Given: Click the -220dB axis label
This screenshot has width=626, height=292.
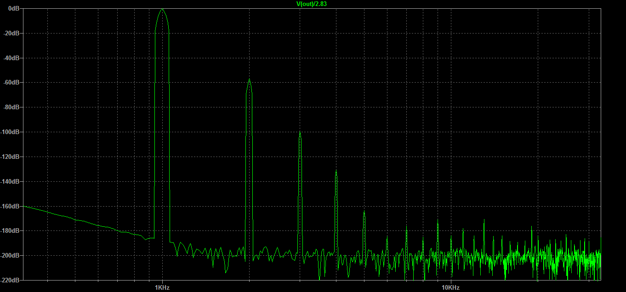Looking at the screenshot, I should click(x=10, y=280).
